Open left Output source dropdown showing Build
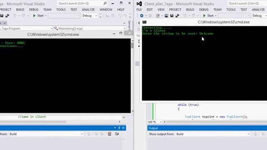 (x=46, y=134)
